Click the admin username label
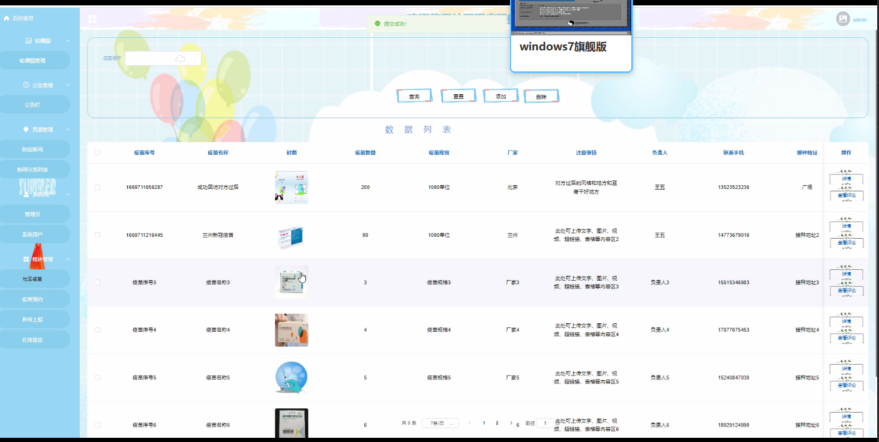Screen dimensions: 879x442 860,20
